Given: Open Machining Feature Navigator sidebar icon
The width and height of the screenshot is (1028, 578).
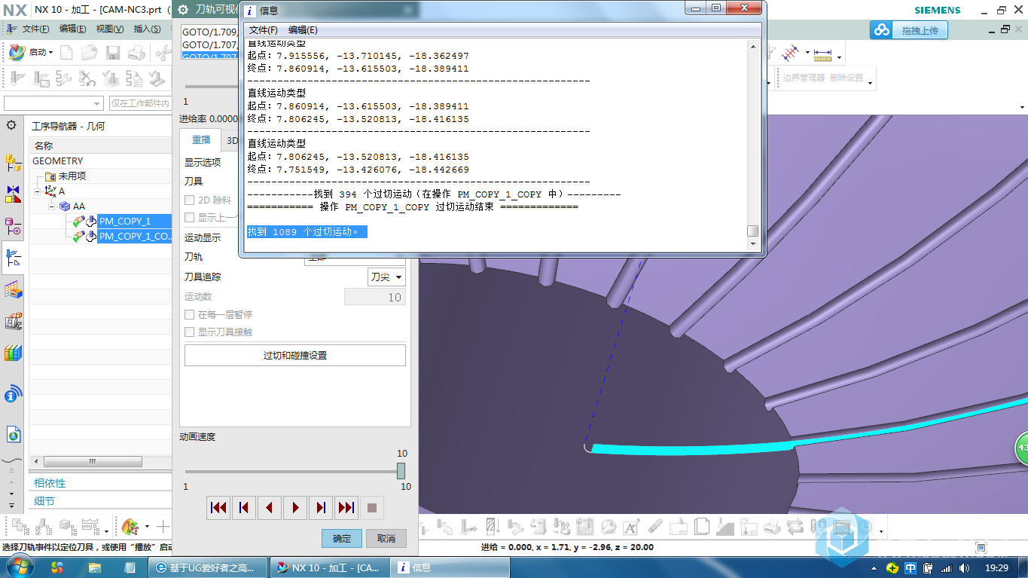Looking at the screenshot, I should (13, 289).
